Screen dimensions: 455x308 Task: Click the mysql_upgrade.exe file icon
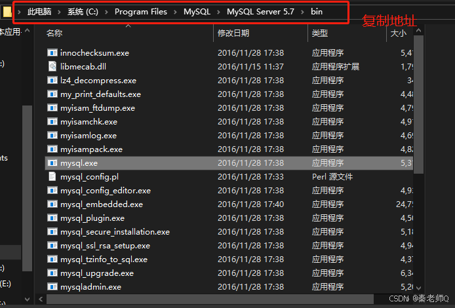[x=52, y=273]
